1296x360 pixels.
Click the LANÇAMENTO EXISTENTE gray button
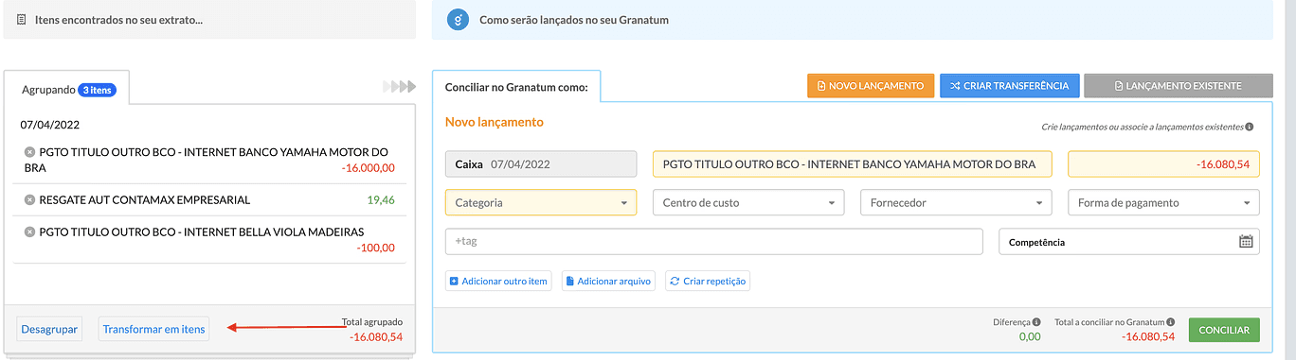(1179, 86)
